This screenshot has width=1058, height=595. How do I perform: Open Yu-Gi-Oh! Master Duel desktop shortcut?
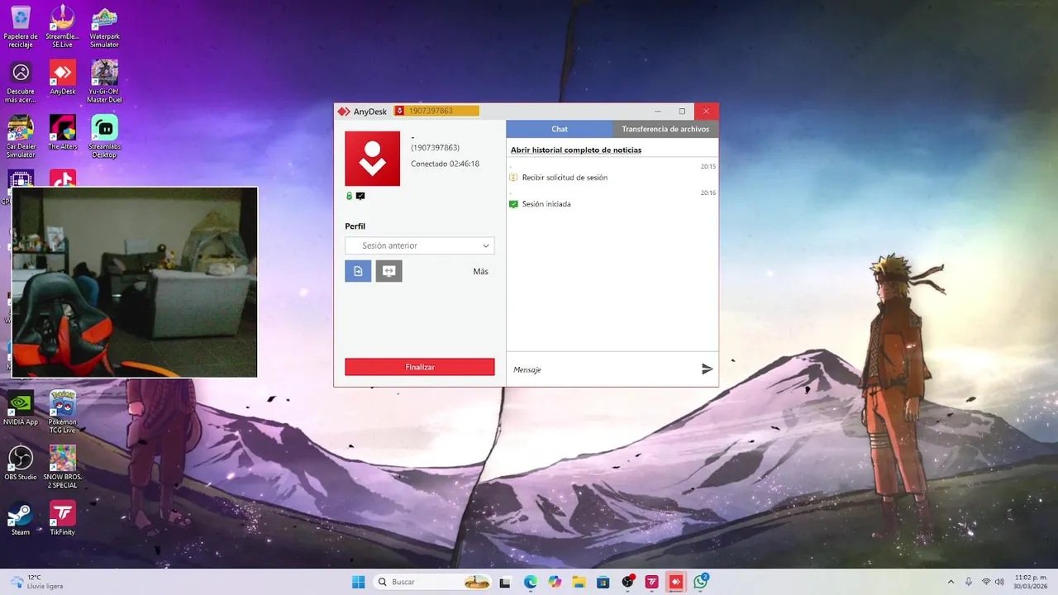(x=104, y=81)
